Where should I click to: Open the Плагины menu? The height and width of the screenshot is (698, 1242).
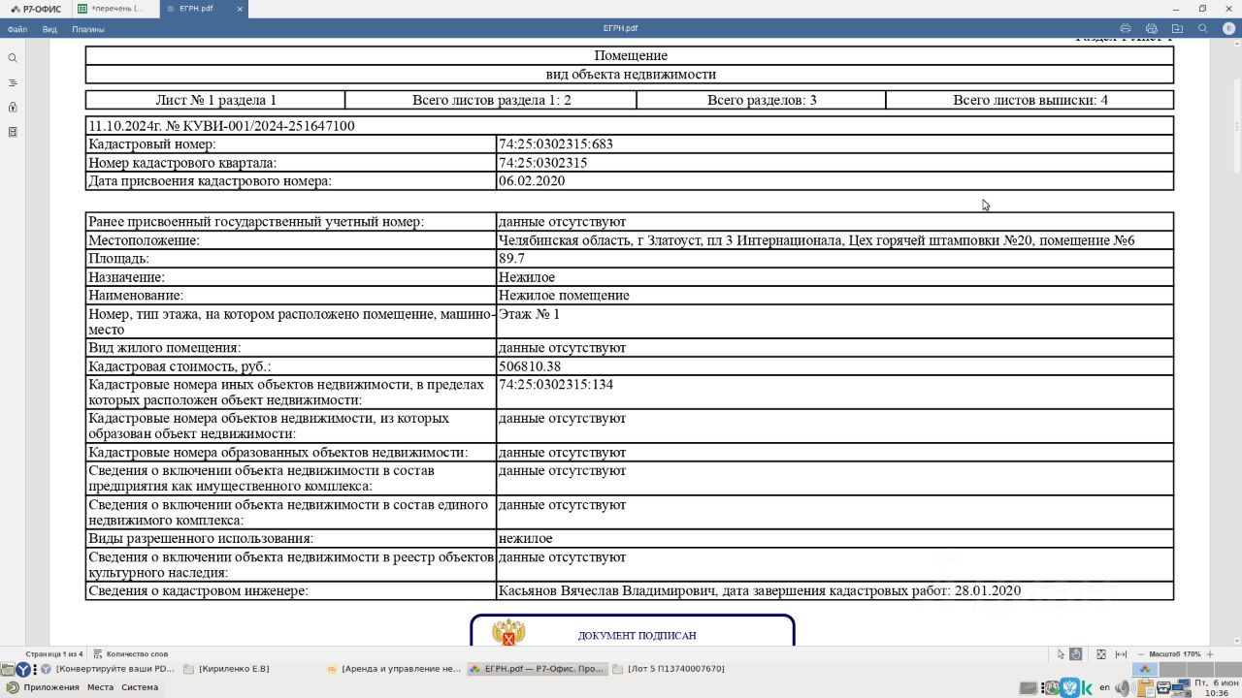point(88,29)
